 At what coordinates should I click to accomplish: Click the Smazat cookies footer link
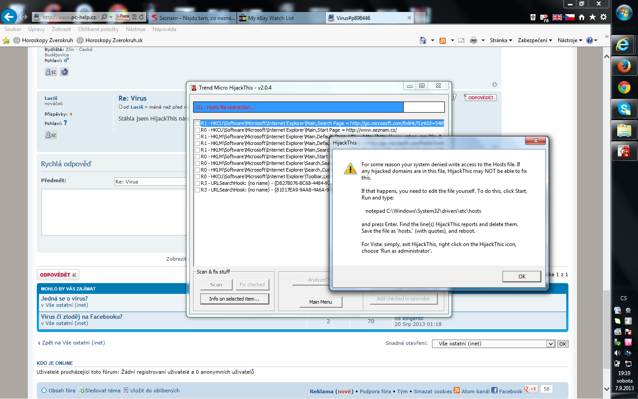point(433,391)
